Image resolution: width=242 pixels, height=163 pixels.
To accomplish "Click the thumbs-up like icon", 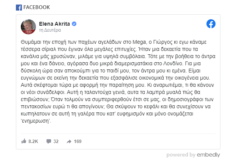I will (x=24, y=141).
